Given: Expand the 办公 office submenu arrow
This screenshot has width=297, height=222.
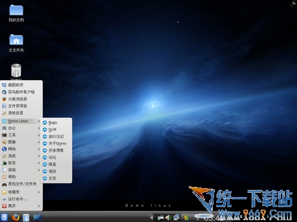Looking at the screenshot, I should [x=39, y=128].
